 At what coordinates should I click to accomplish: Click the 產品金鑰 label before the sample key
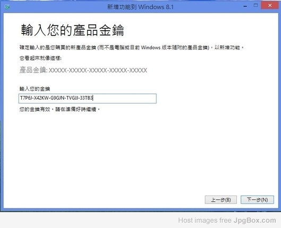pos(33,70)
